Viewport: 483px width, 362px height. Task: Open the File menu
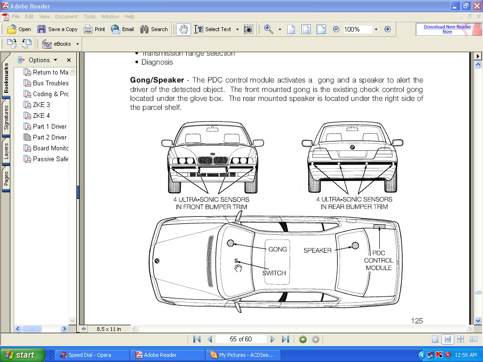coord(16,16)
